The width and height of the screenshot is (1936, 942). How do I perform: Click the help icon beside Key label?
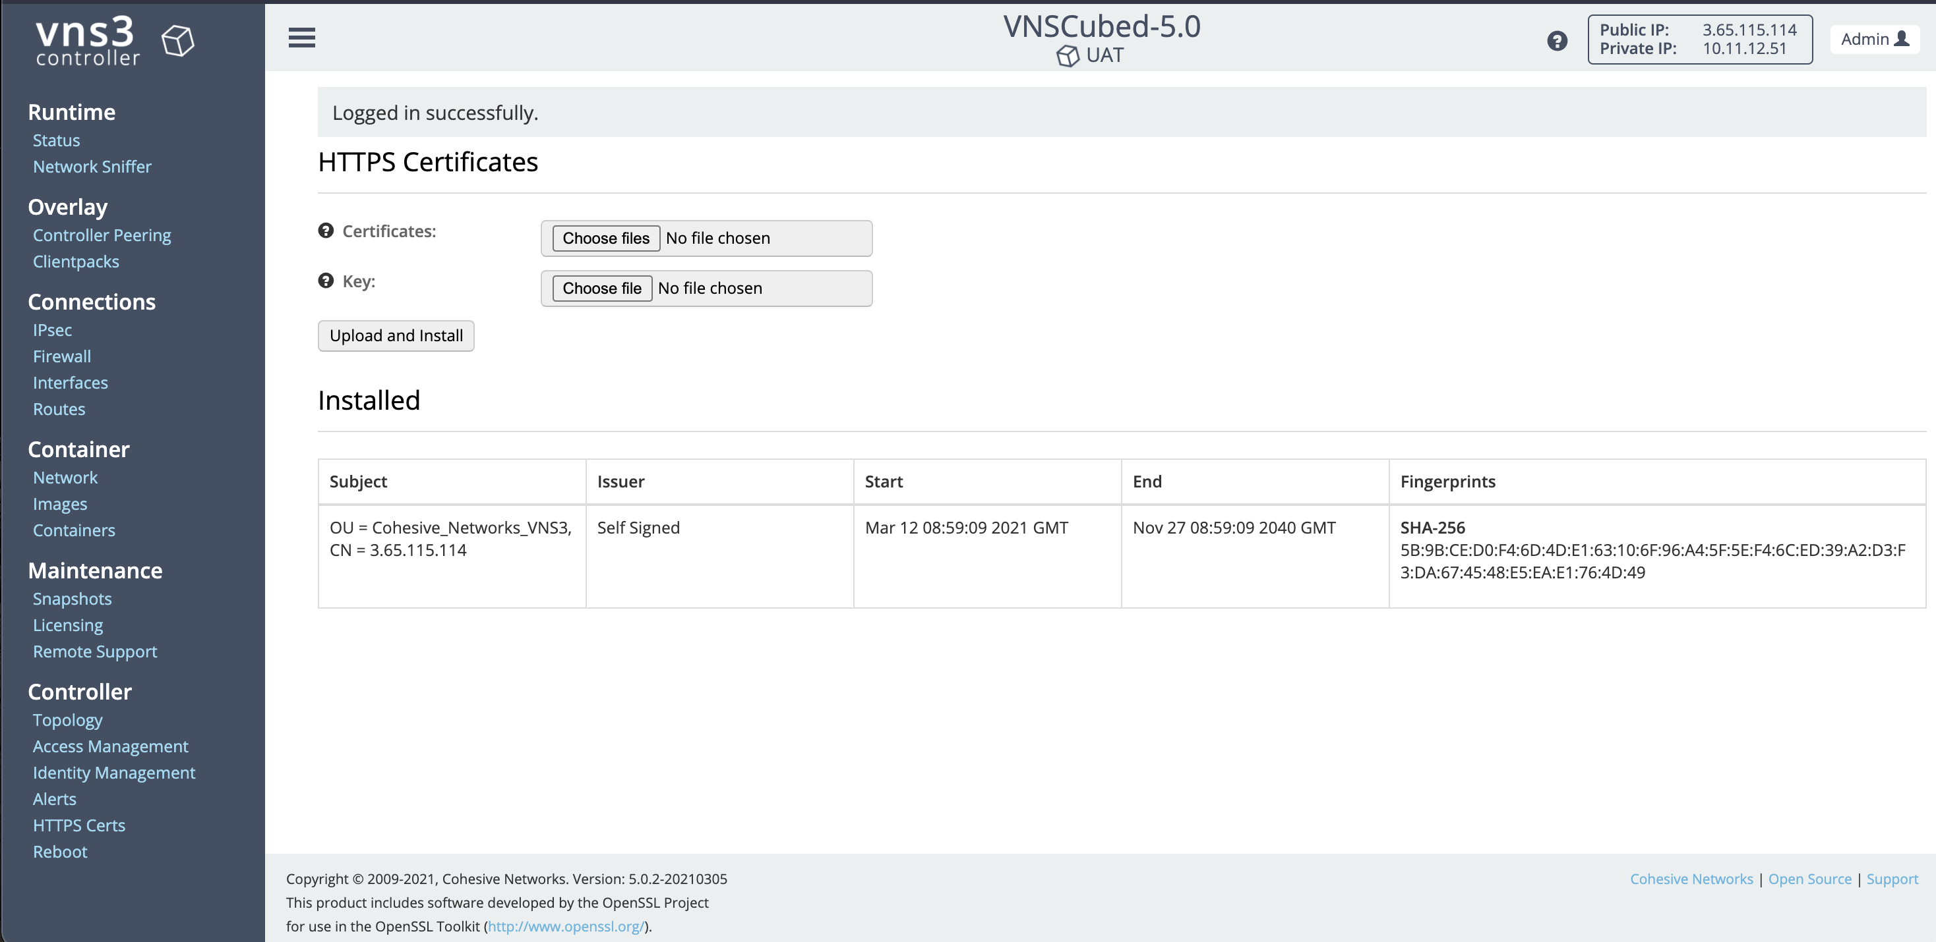[x=326, y=281]
